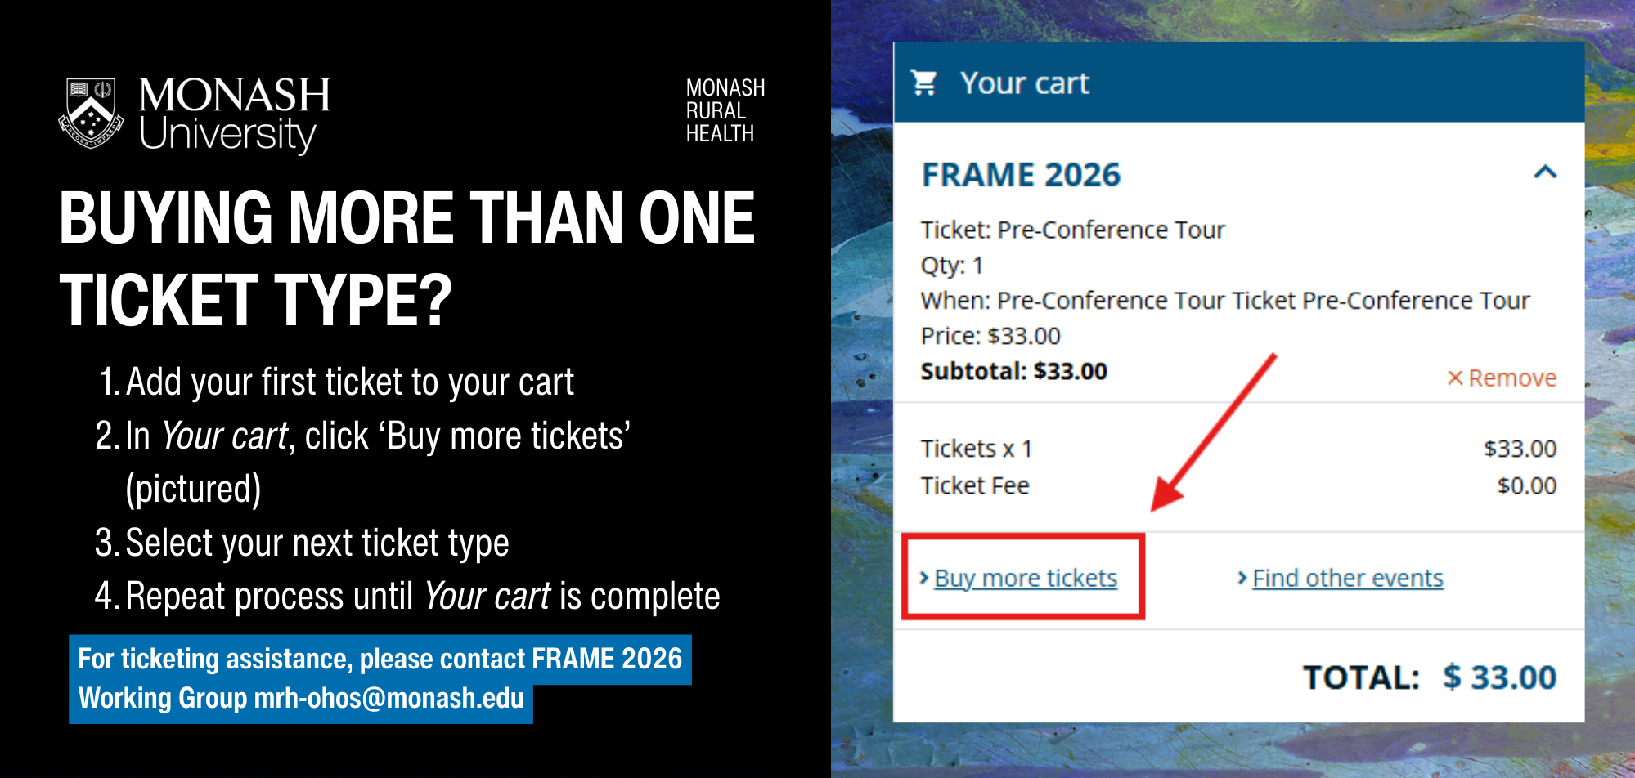Screen dimensions: 1635x778
Task: Click the Monash University shield crest
Action: pyautogui.click(x=91, y=113)
